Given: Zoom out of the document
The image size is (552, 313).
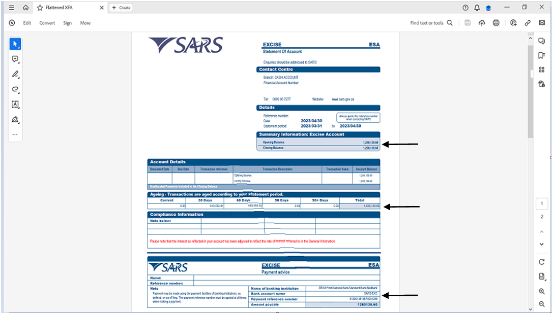Looking at the screenshot, I should 542,304.
